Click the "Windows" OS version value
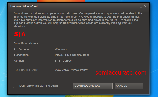158x97 pixels. pos(61,49)
